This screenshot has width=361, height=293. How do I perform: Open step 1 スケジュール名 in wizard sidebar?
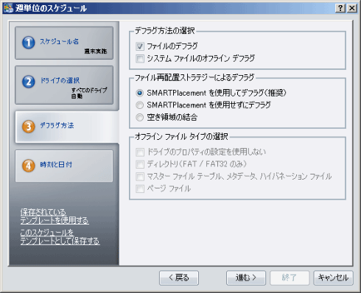(x=64, y=43)
